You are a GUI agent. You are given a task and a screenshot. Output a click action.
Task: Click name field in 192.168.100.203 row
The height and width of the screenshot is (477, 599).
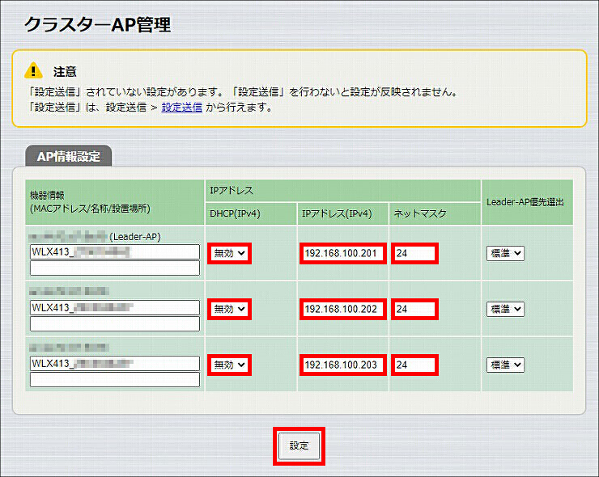[115, 363]
